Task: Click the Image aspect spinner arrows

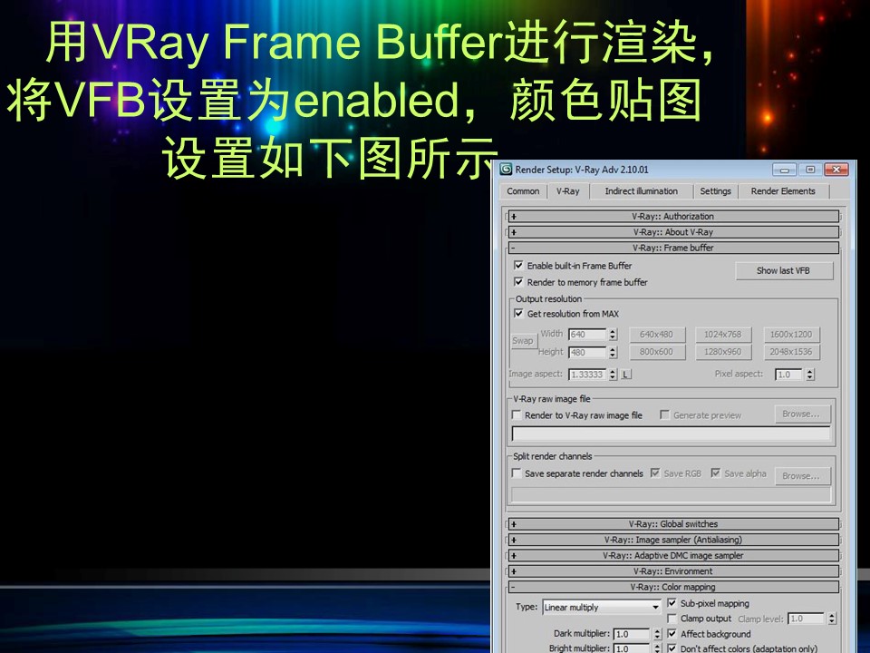Action: 613,375
